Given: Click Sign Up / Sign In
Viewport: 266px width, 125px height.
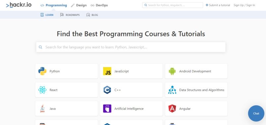Looking at the screenshot, I should point(244,5).
